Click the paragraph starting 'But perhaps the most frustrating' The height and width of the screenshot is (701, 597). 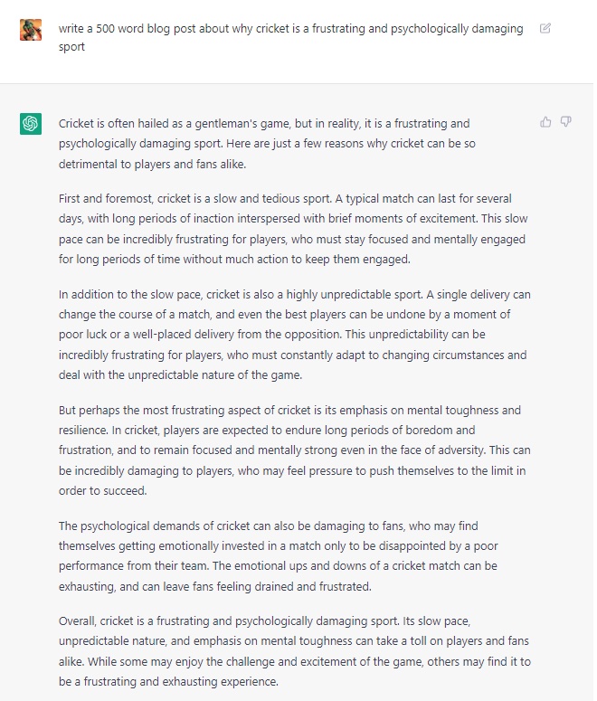point(295,450)
